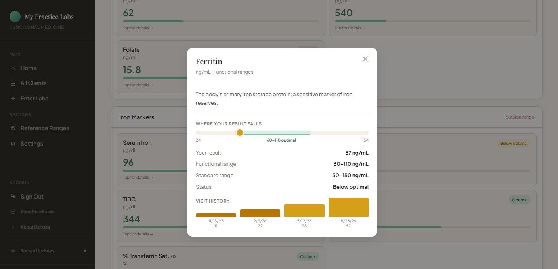Screen dimensions: 558x269
Task: Sign Out of the account
Action: (x=32, y=197)
